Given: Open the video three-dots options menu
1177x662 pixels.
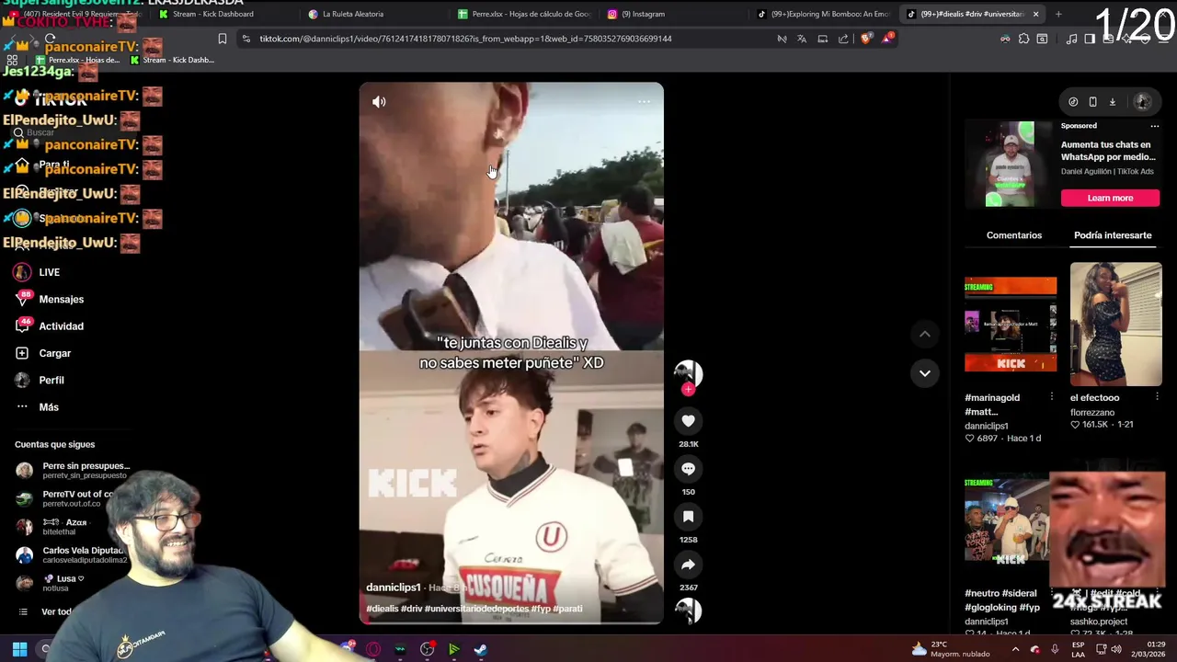Looking at the screenshot, I should (x=644, y=102).
